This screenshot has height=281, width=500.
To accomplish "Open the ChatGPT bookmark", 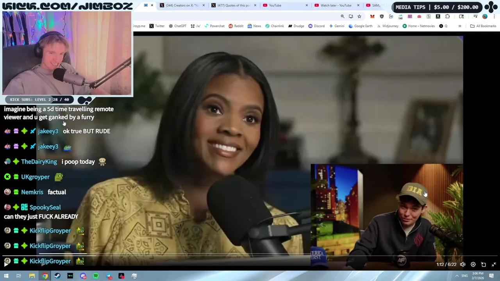I will point(177,26).
